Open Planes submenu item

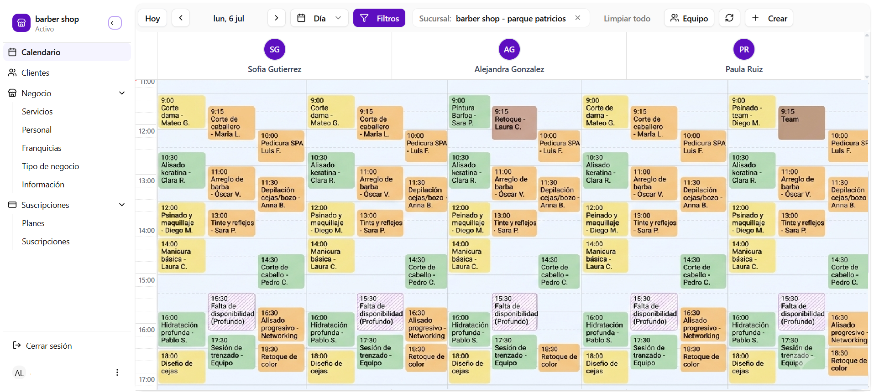(x=33, y=223)
